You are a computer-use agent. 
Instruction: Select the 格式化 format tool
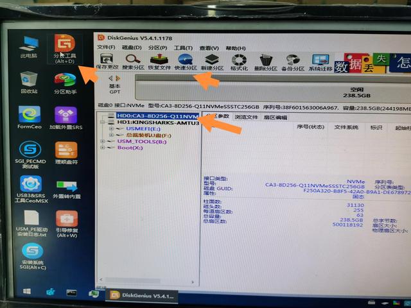pyautogui.click(x=239, y=62)
